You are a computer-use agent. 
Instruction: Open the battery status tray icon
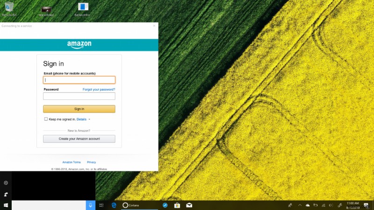315,205
